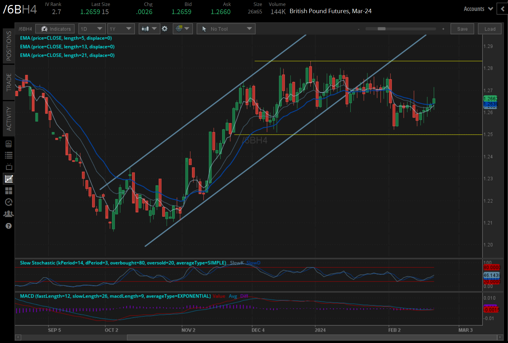The height and width of the screenshot is (343, 508).
Task: Click the clock/history icon in the sidebar
Action: click(8, 202)
